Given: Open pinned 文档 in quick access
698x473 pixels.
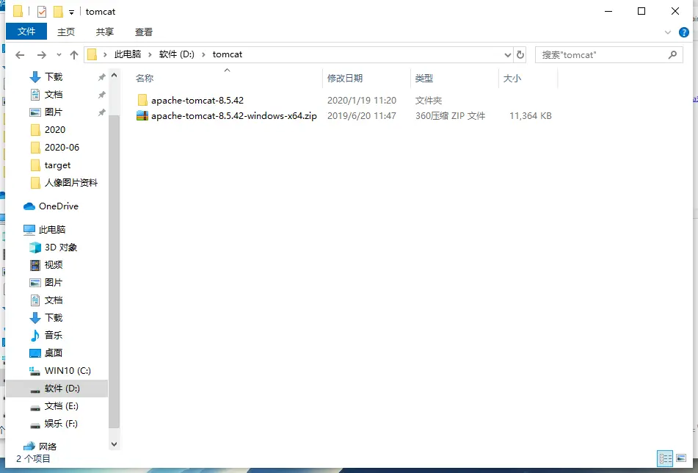Looking at the screenshot, I should coord(54,95).
